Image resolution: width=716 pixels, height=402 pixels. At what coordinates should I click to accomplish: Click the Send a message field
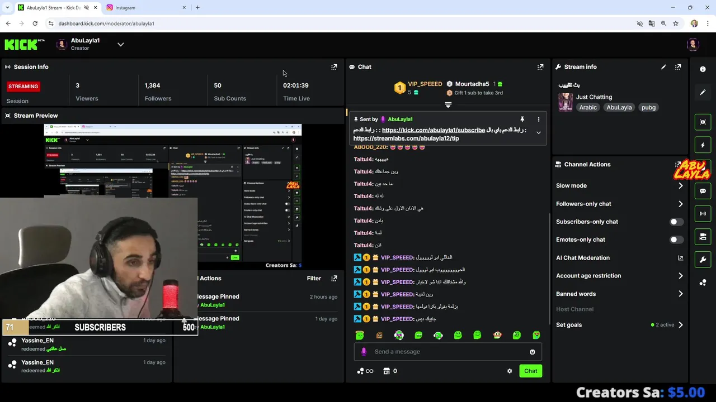pos(447,352)
